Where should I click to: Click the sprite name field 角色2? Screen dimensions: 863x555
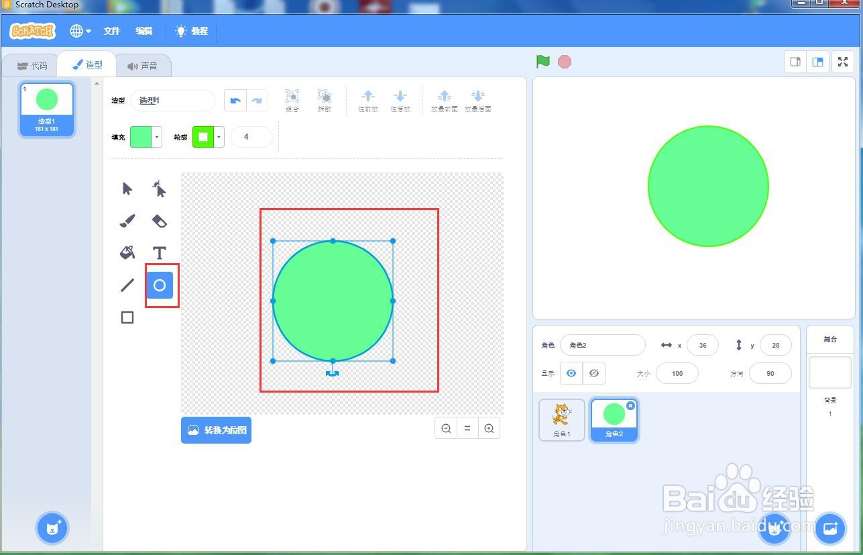pos(603,345)
